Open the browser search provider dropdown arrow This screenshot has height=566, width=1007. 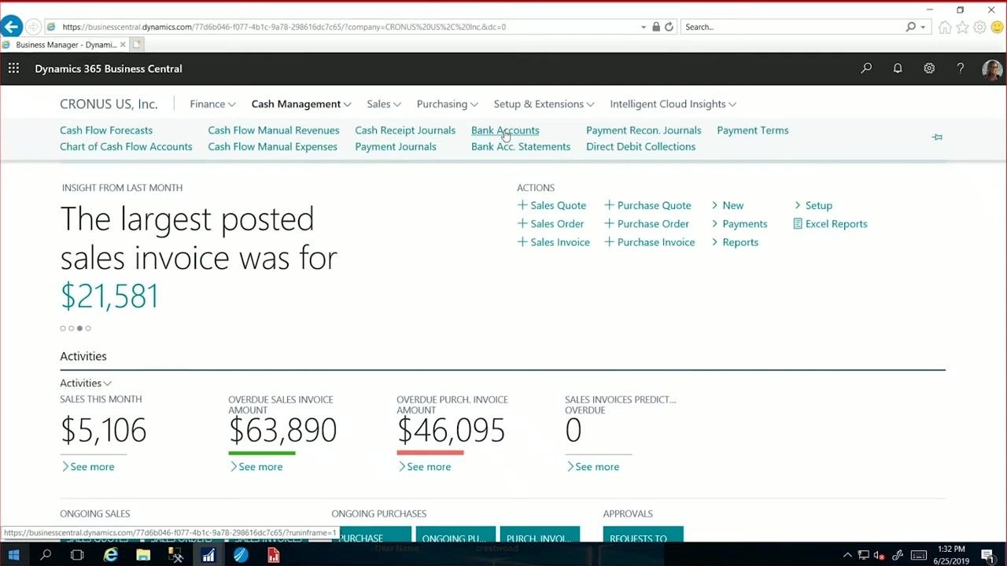(923, 27)
